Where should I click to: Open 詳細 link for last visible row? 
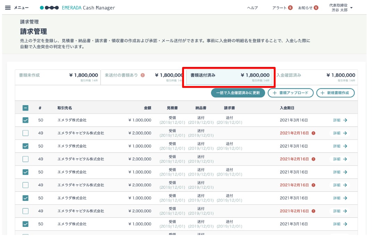point(340,224)
